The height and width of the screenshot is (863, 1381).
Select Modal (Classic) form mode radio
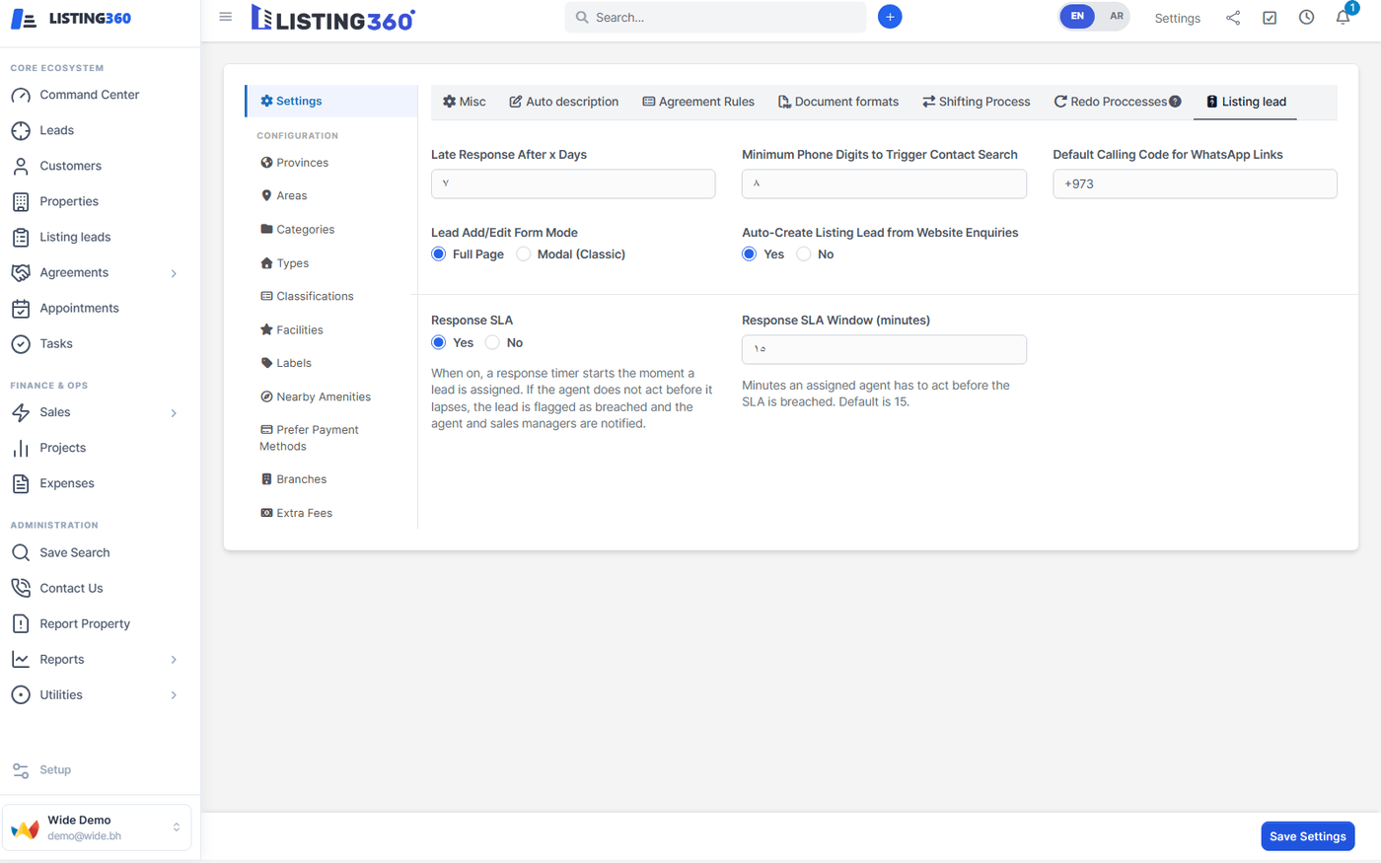(524, 254)
